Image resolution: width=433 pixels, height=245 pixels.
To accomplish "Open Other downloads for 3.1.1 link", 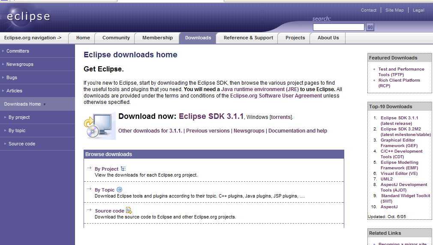I will pyautogui.click(x=150, y=131).
